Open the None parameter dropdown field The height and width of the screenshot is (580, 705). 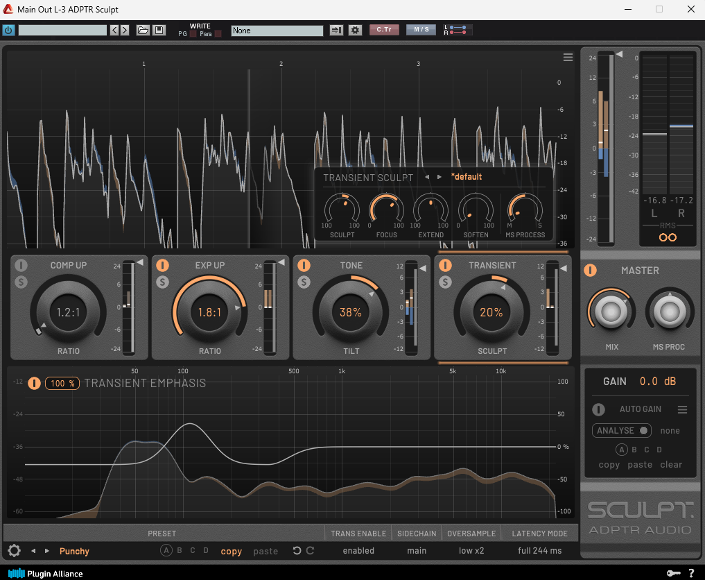[x=277, y=30]
